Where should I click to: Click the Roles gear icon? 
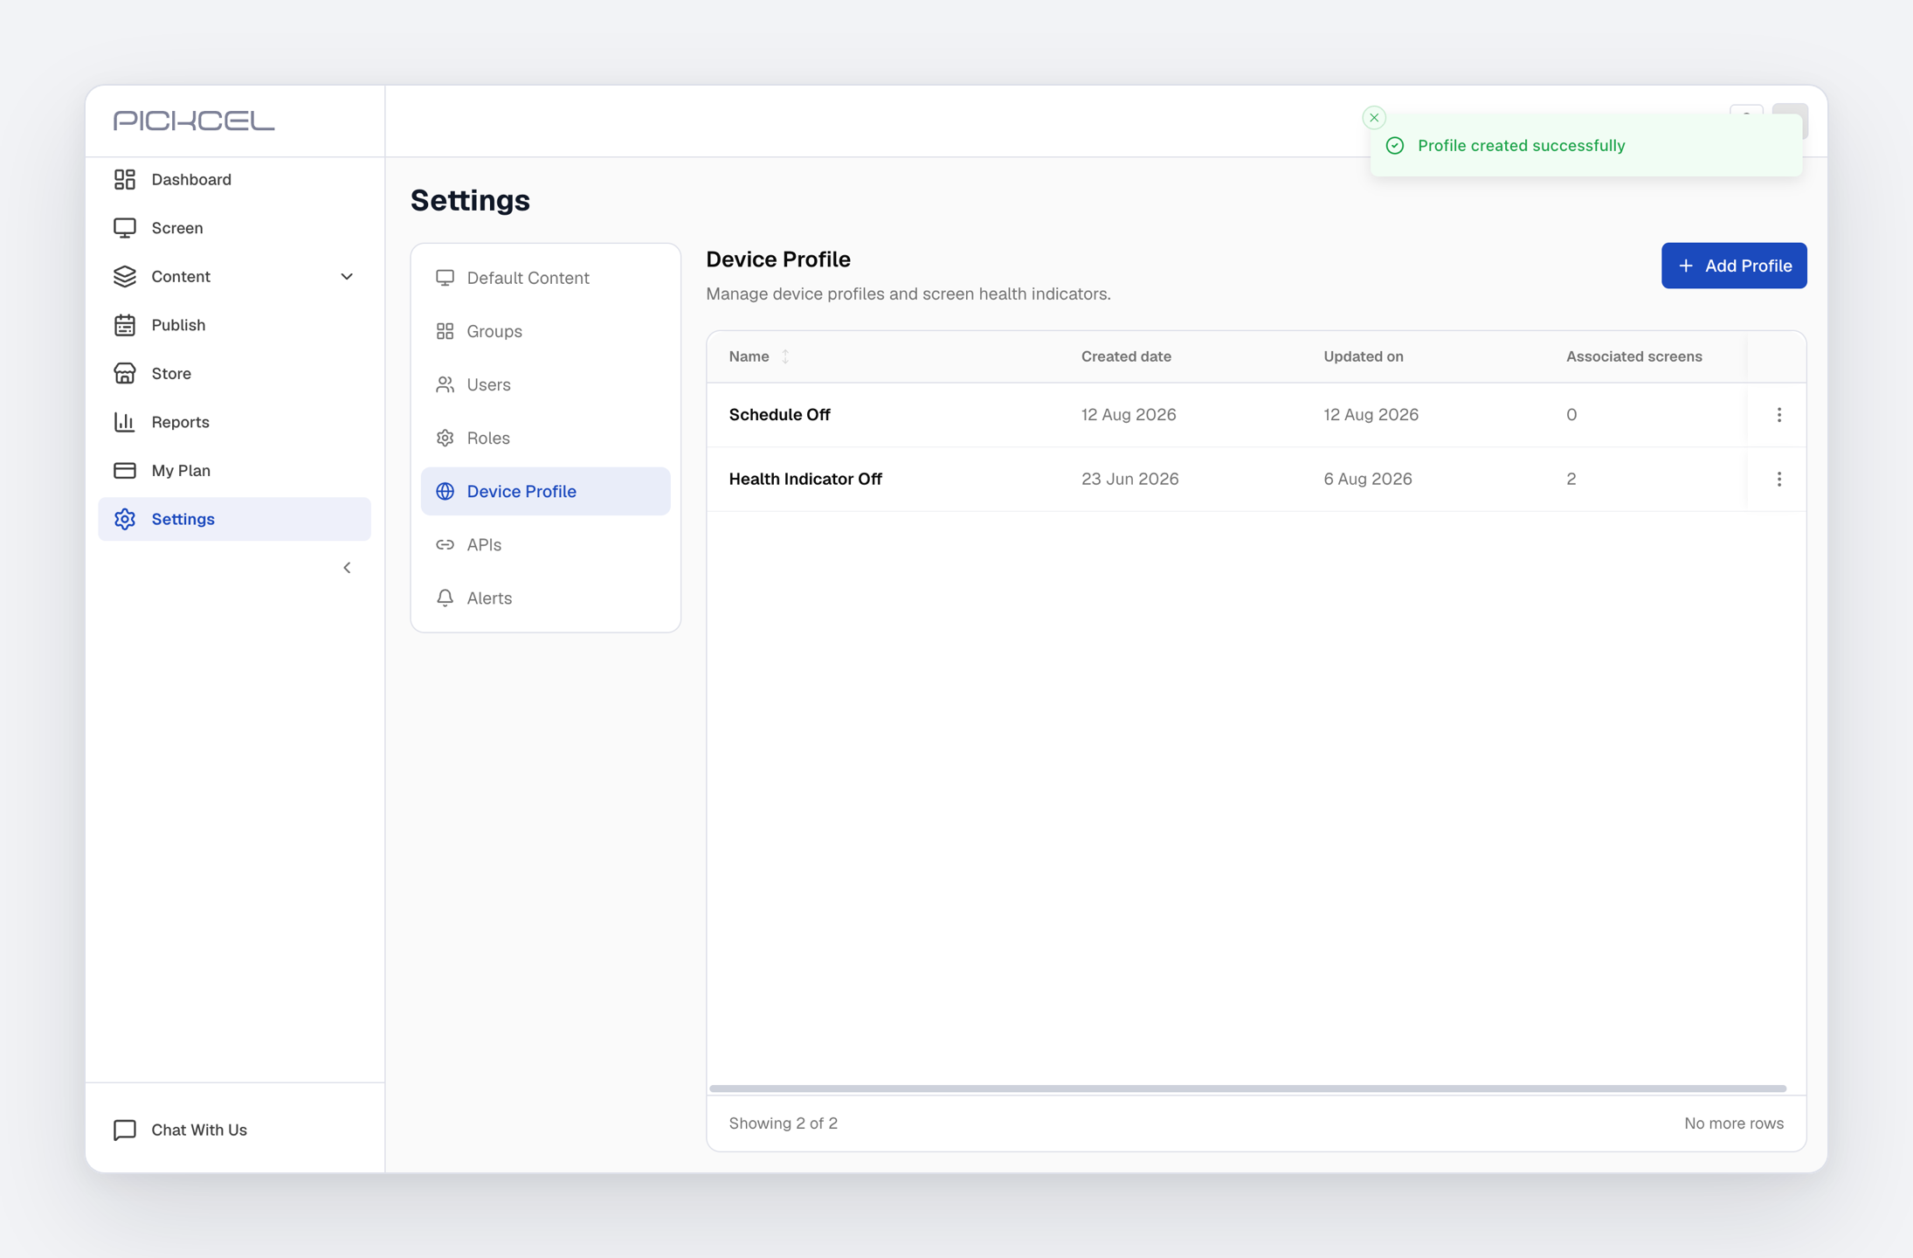pyautogui.click(x=445, y=438)
